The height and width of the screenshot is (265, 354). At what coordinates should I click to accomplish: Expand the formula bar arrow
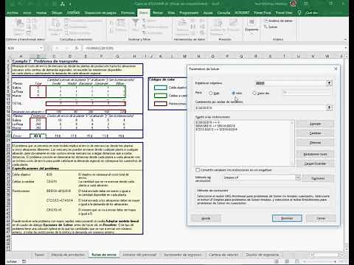coord(346,48)
